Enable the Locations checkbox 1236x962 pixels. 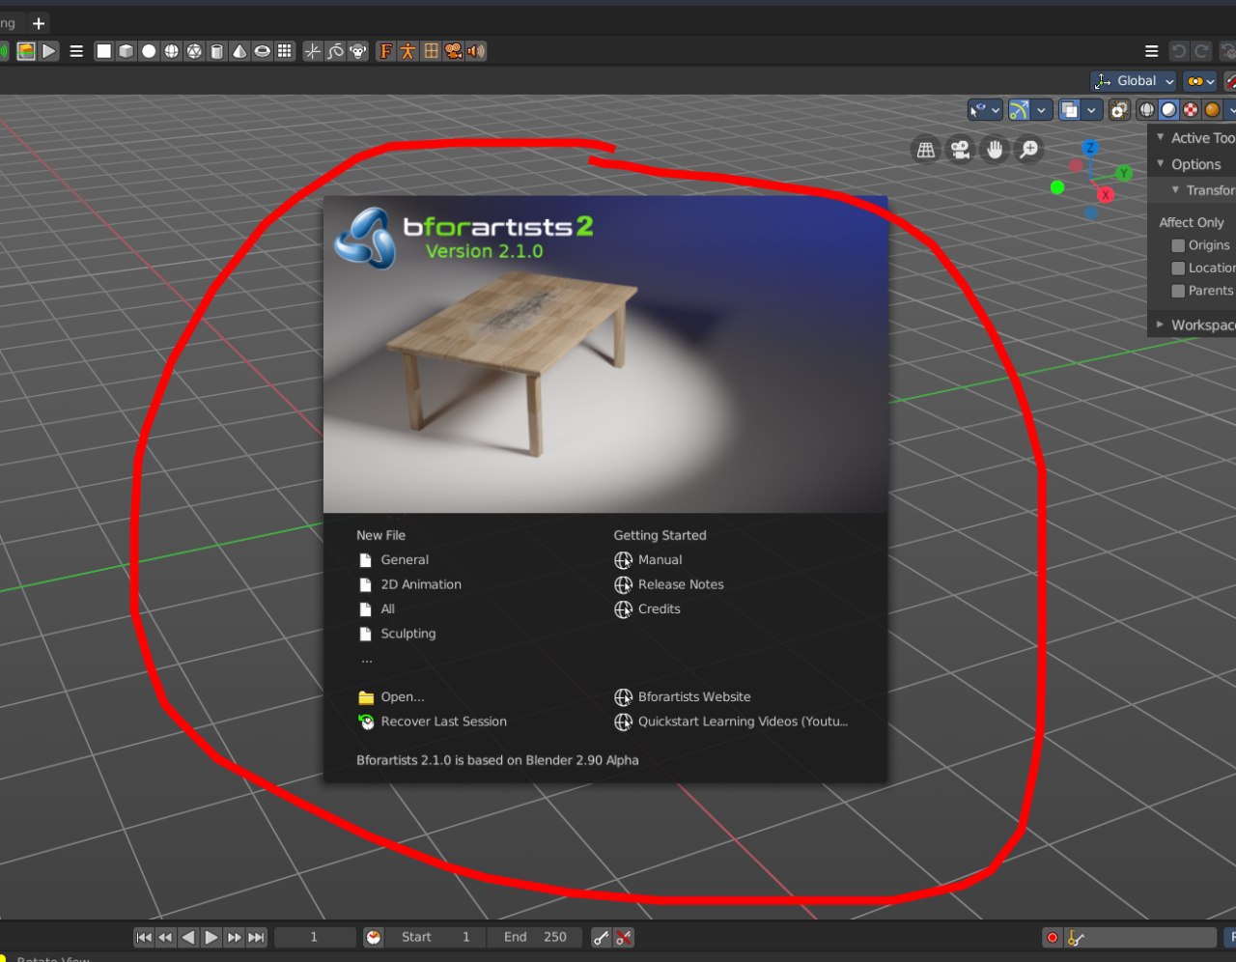click(x=1178, y=269)
